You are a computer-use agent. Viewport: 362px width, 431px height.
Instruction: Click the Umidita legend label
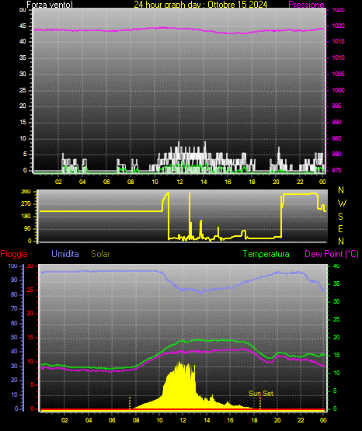pyautogui.click(x=65, y=254)
